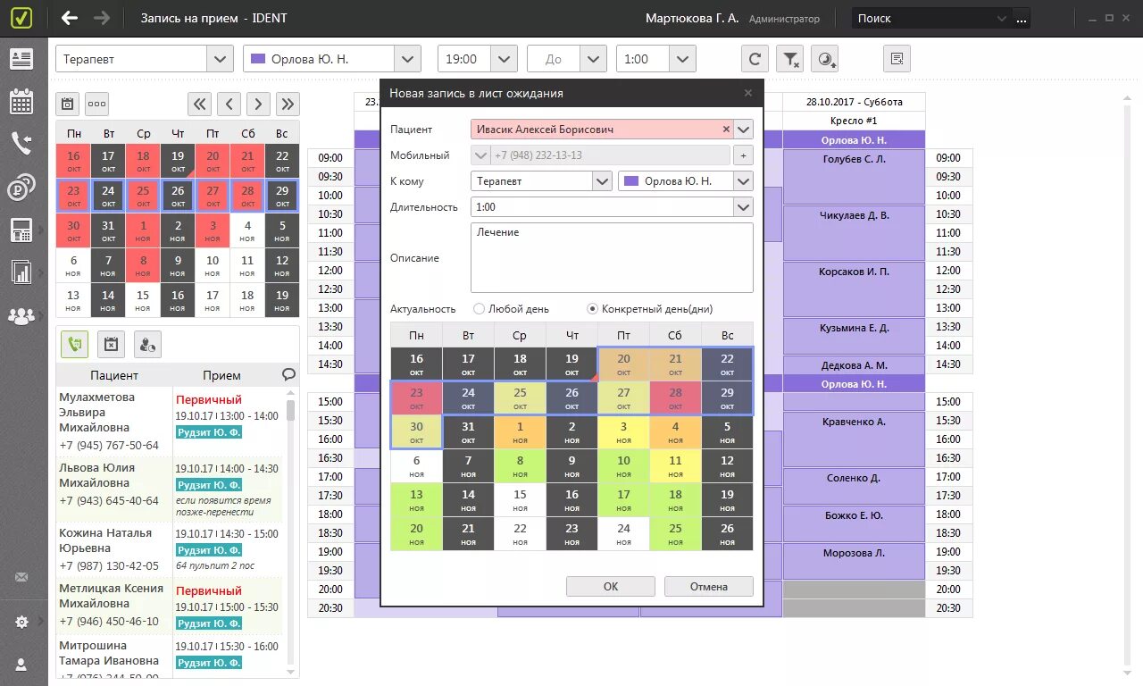Open the reports chart sidebar icon
This screenshot has height=686, width=1143.
[x=21, y=272]
